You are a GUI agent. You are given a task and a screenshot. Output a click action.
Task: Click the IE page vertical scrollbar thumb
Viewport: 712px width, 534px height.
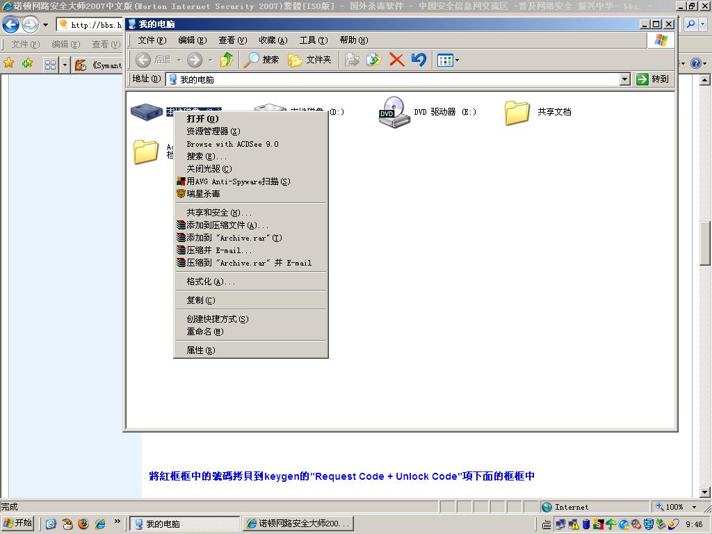pyautogui.click(x=705, y=243)
